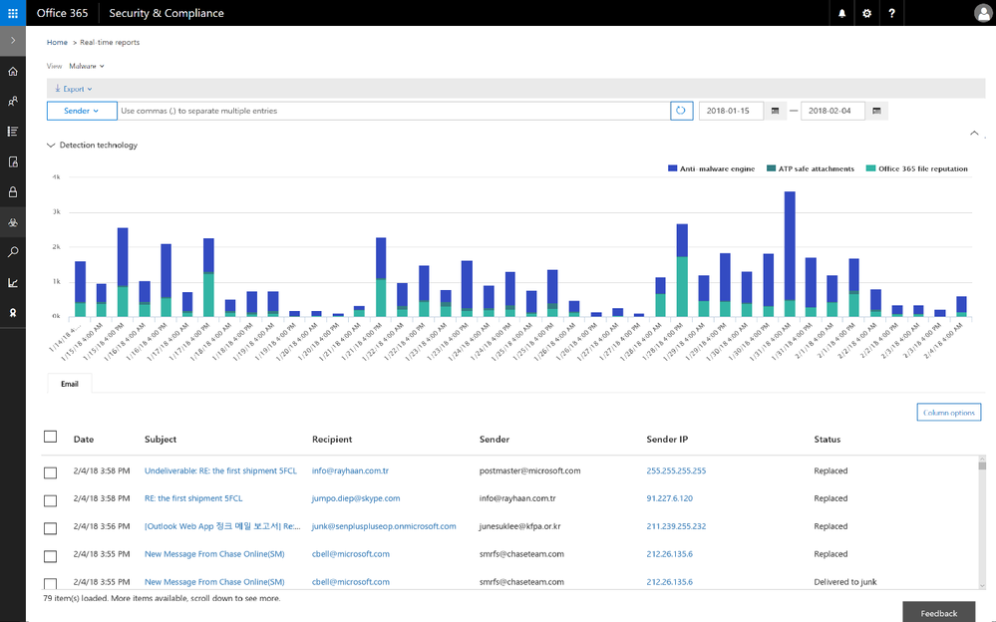Open the Malware view dropdown
996x622 pixels.
[x=87, y=66]
